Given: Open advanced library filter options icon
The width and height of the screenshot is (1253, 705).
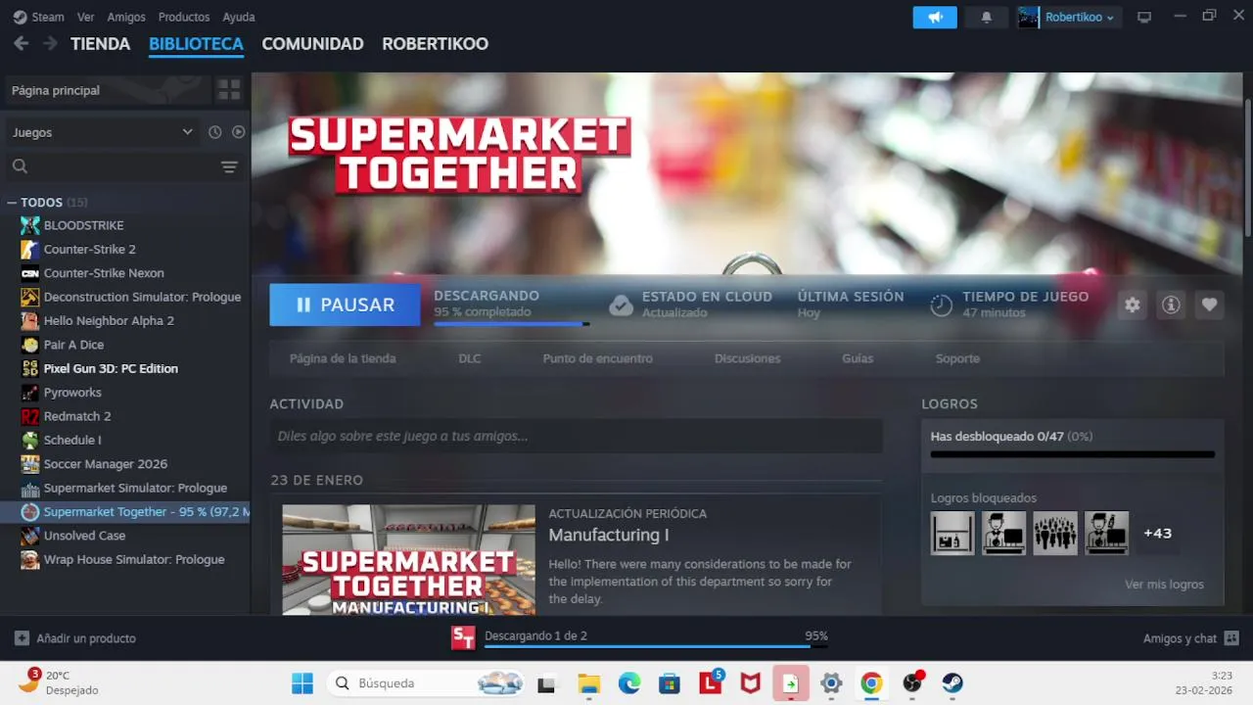Looking at the screenshot, I should 229,167.
